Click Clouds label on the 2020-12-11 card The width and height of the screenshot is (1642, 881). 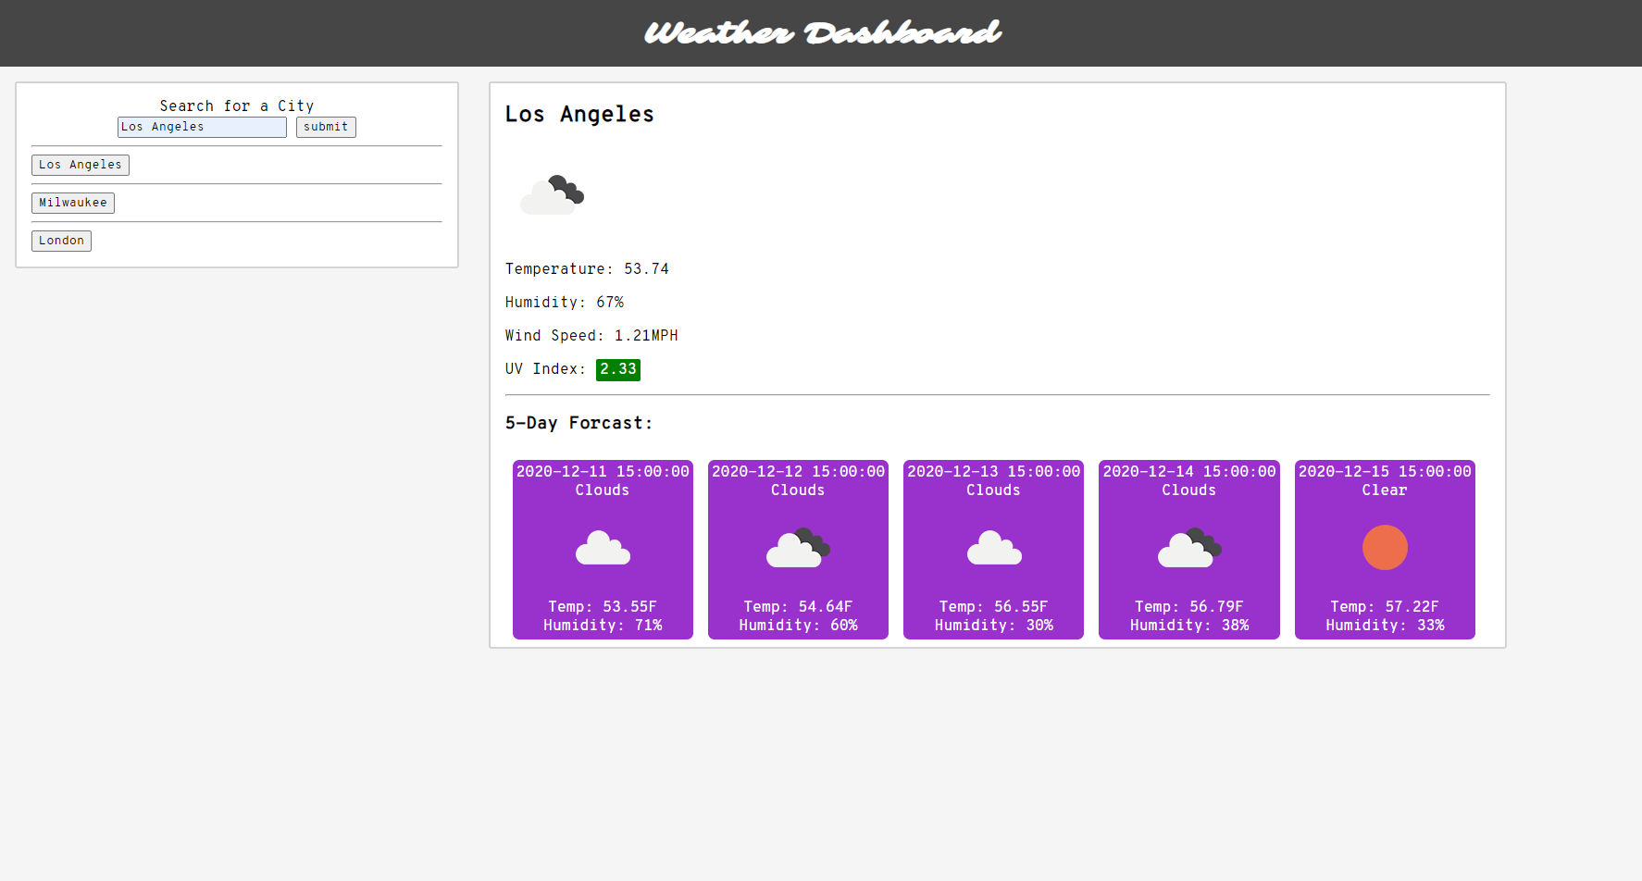[603, 490]
